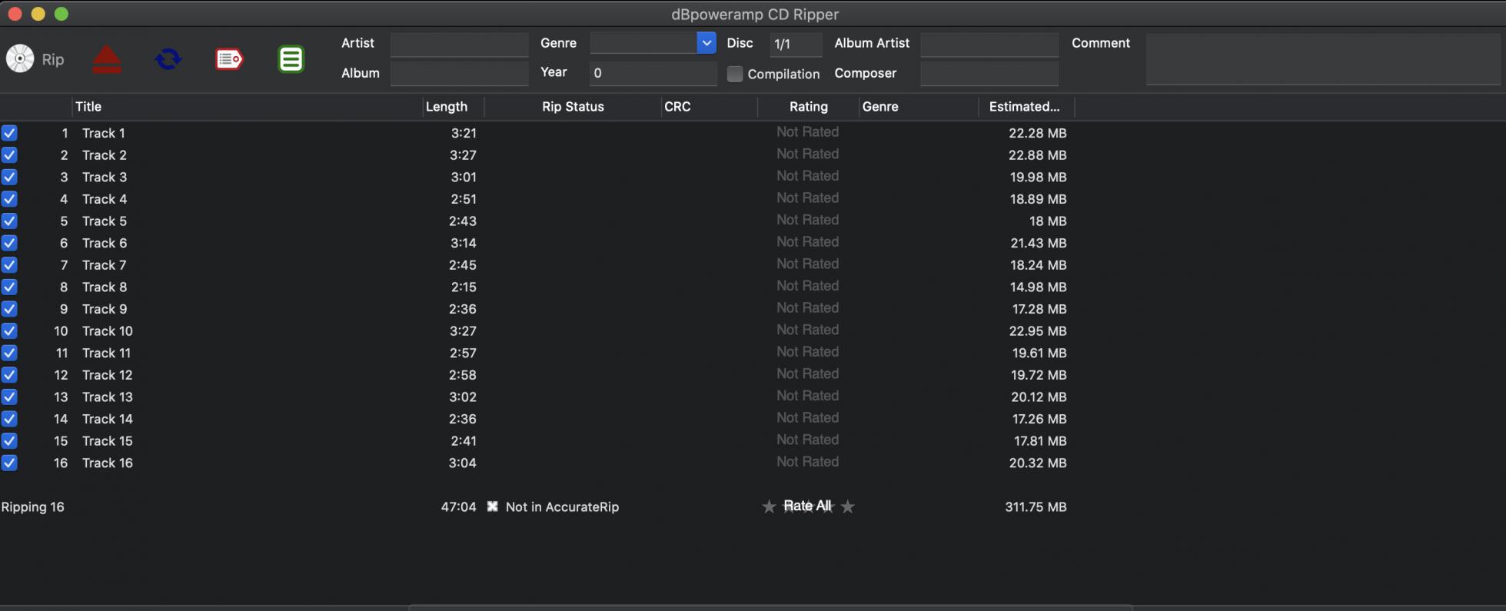Click right star beside Rate All
1506x611 pixels.
coord(847,506)
